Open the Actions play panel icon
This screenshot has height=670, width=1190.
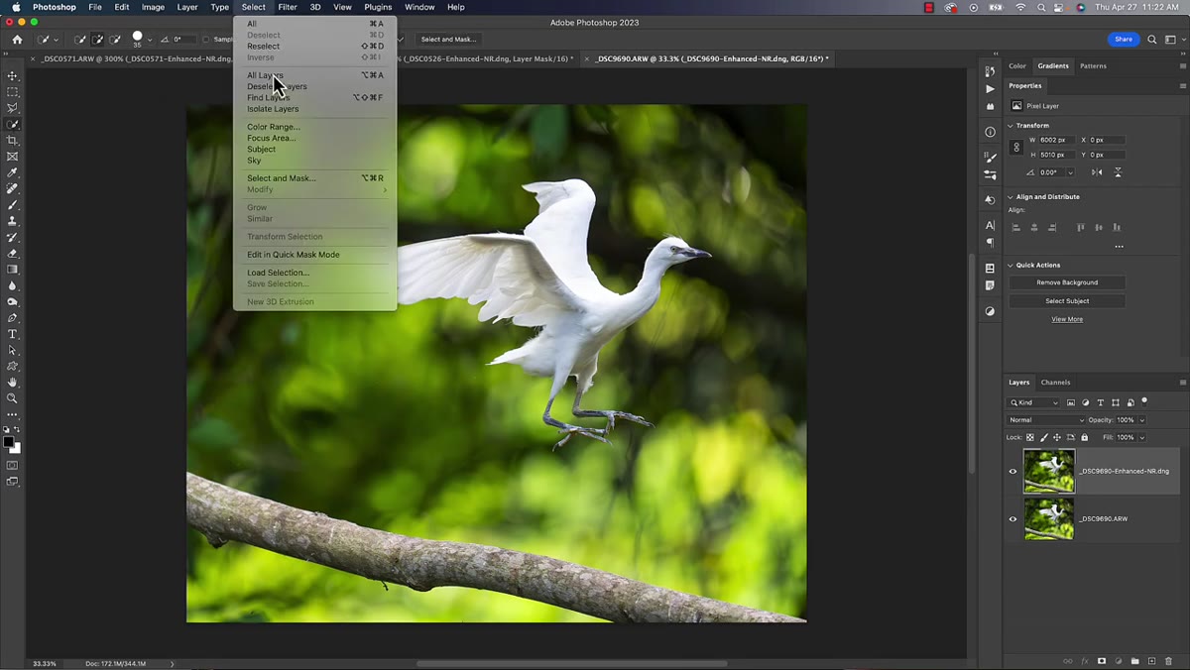coord(990,89)
